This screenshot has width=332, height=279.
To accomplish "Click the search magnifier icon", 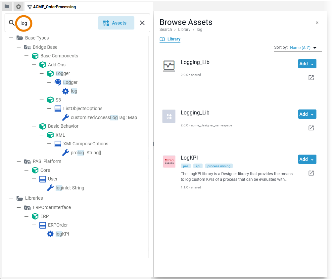I will pos(12,23).
